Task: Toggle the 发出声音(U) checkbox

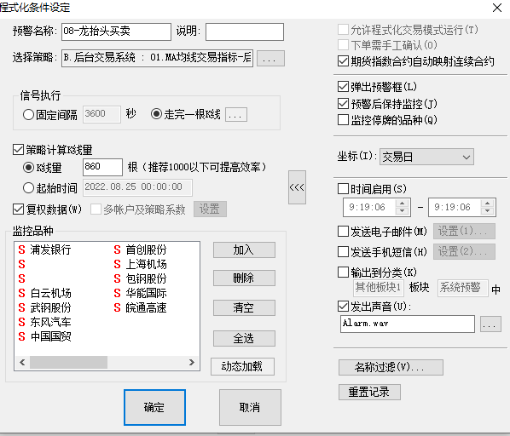Action: 343,306
